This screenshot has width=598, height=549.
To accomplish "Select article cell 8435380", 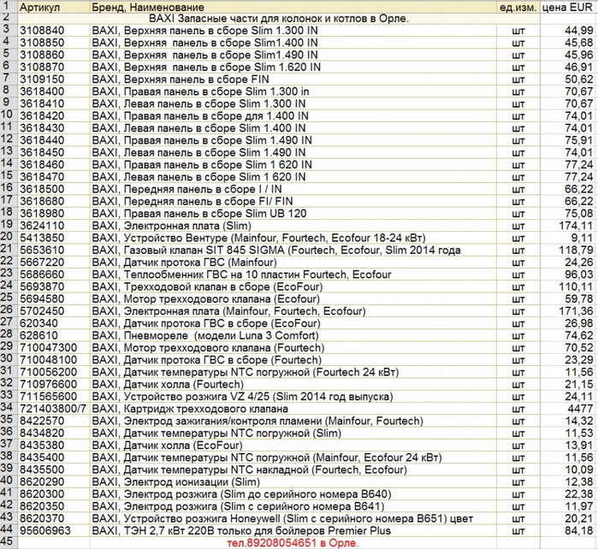I will (x=54, y=446).
